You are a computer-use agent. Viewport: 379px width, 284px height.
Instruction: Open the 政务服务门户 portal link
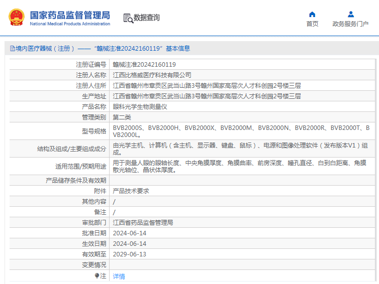coord(350,24)
